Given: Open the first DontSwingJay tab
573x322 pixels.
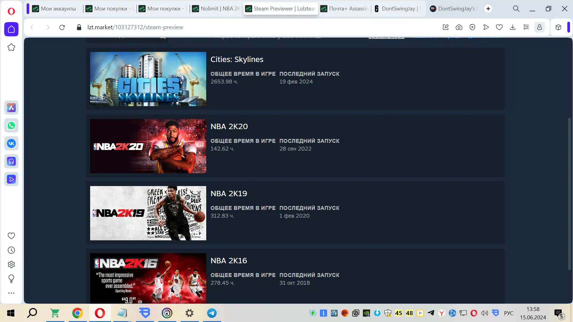Looking at the screenshot, I should coord(398,9).
